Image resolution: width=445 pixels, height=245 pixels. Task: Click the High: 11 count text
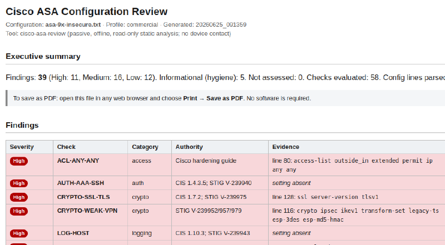click(65, 77)
